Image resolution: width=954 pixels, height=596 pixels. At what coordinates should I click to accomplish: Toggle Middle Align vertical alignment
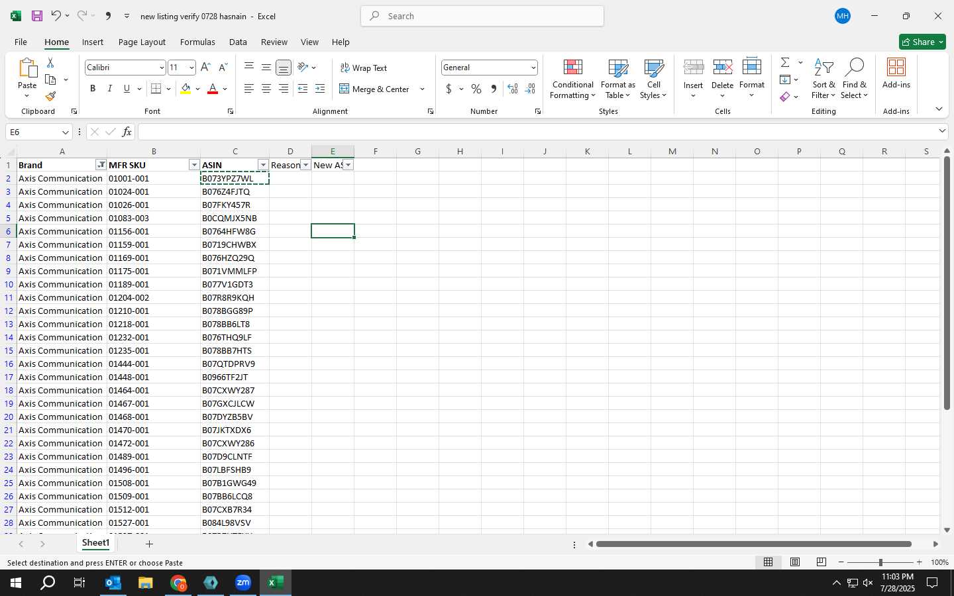point(266,67)
